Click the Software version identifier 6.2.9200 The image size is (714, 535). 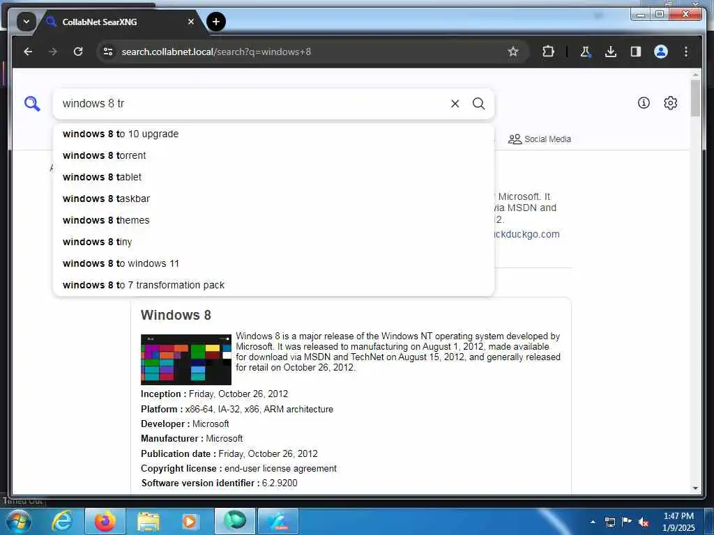coord(219,483)
